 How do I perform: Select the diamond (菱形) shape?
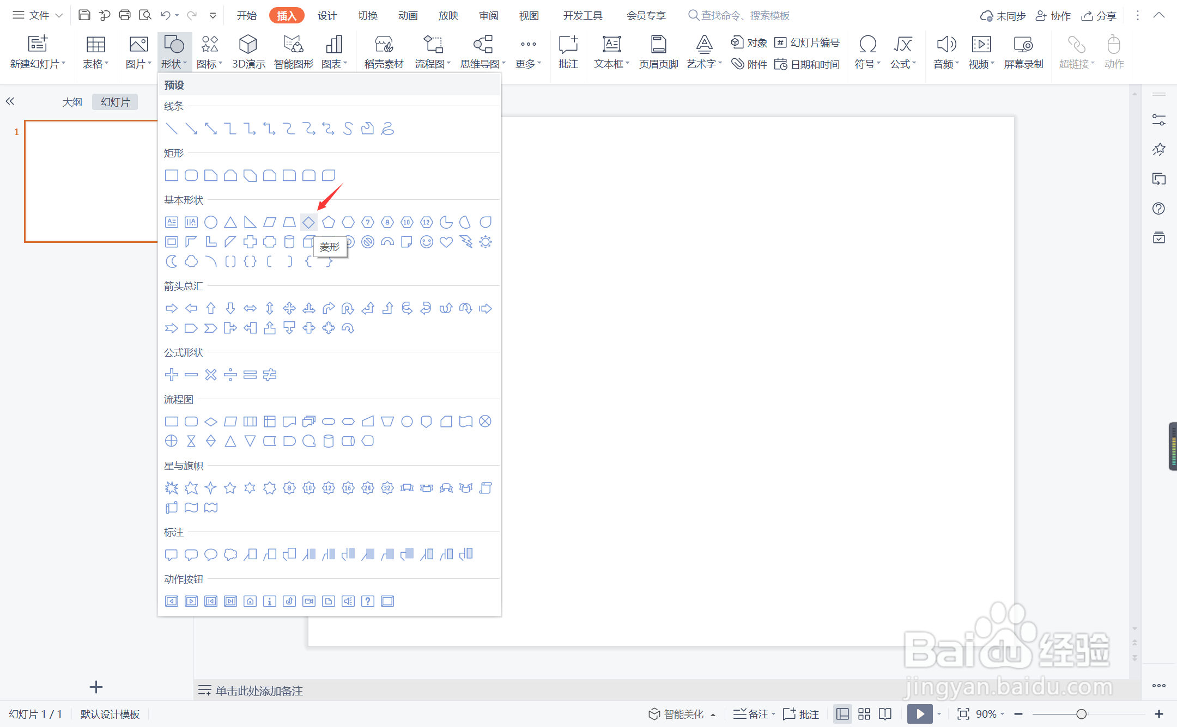308,222
